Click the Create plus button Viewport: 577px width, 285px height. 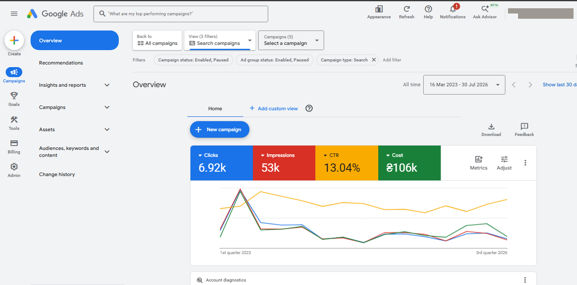14,41
